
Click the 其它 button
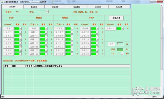coord(112,44)
